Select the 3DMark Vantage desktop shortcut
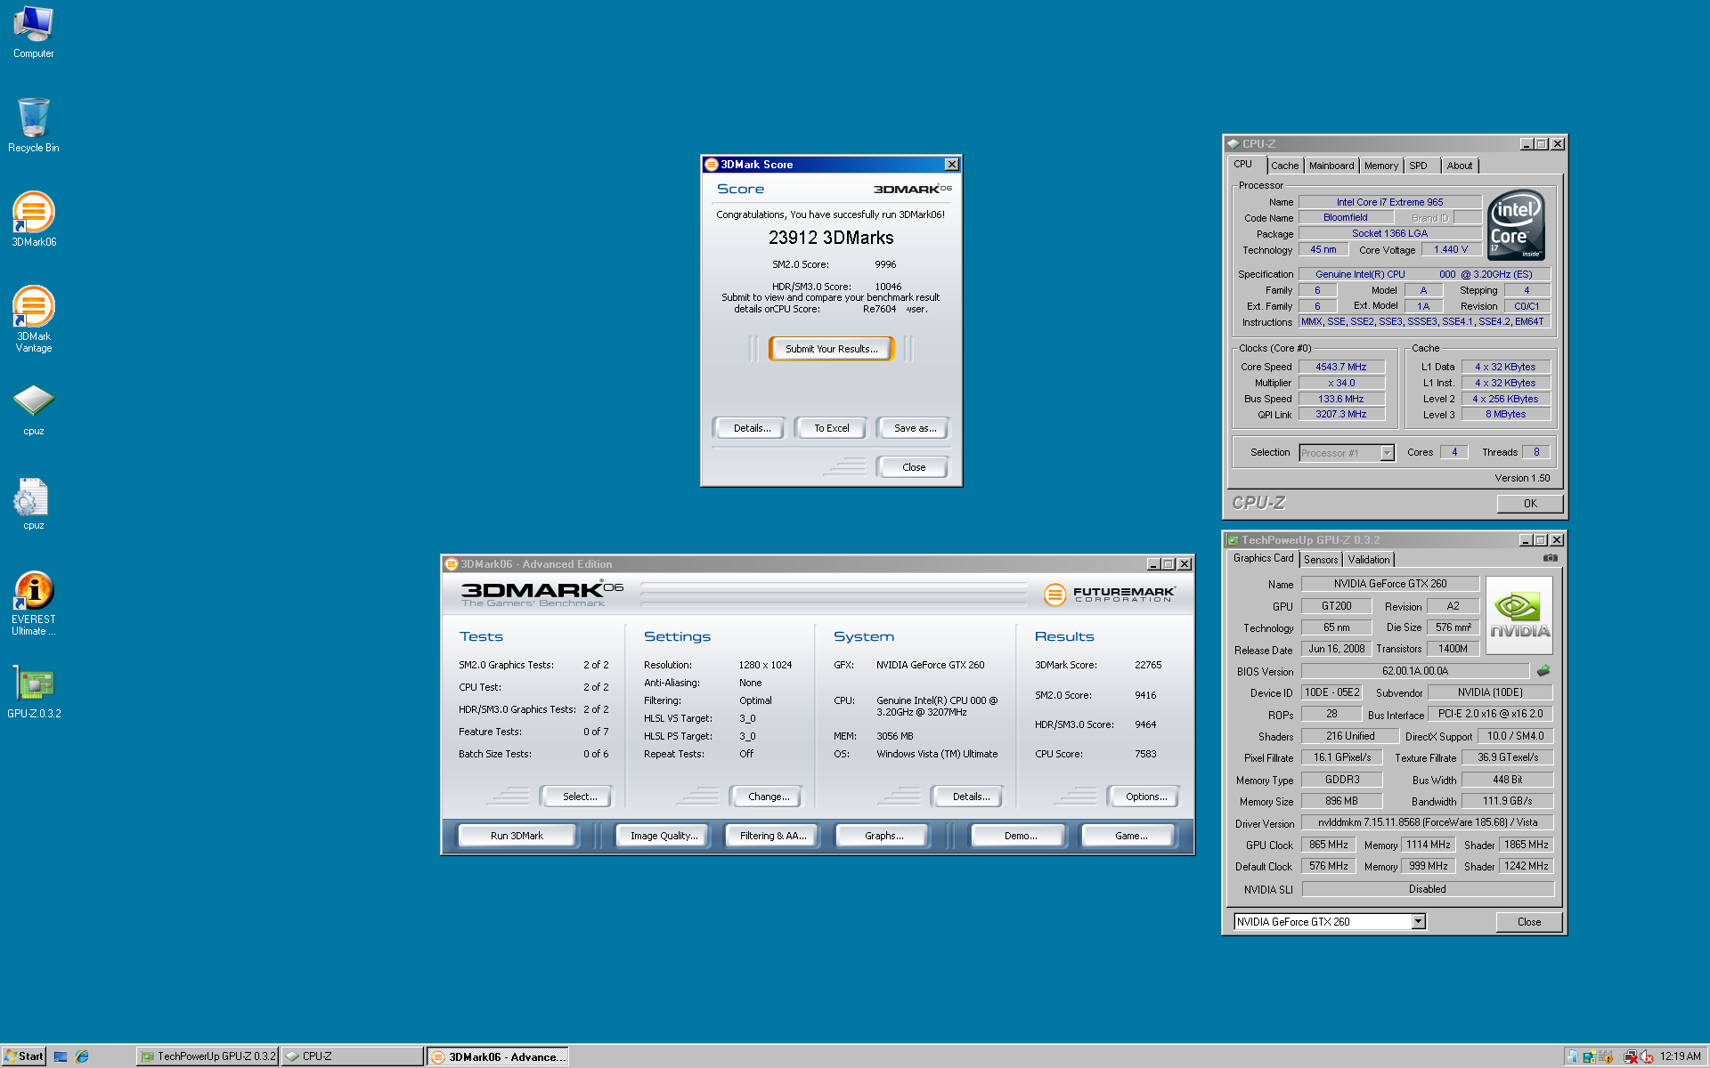Screen dimensions: 1710x1068 tap(33, 319)
